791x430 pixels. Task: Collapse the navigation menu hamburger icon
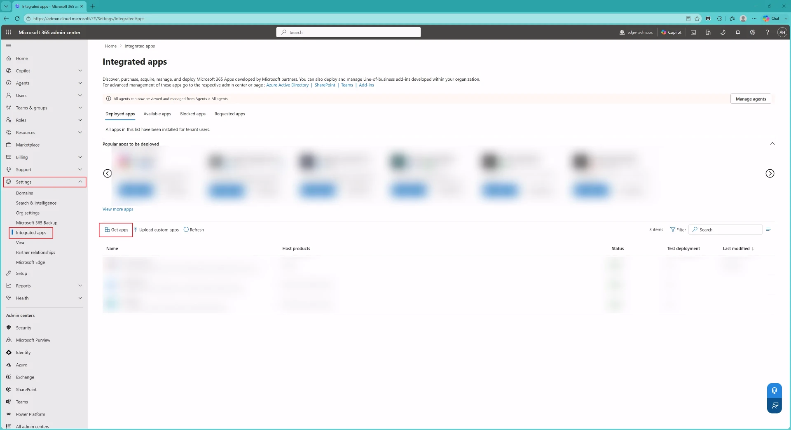[9, 46]
